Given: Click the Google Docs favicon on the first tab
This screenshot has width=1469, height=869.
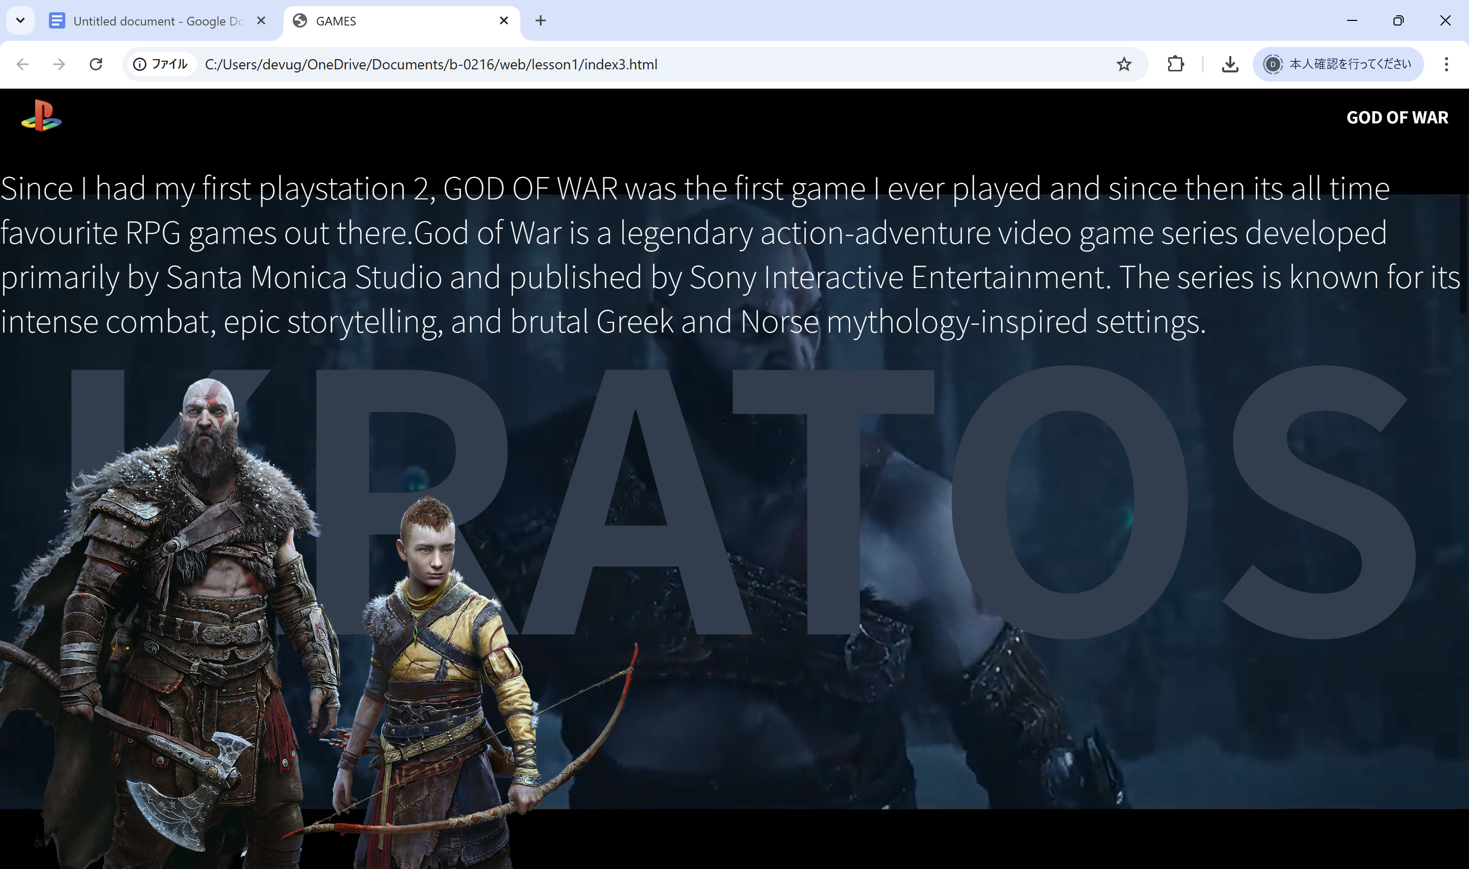Looking at the screenshot, I should tap(57, 21).
